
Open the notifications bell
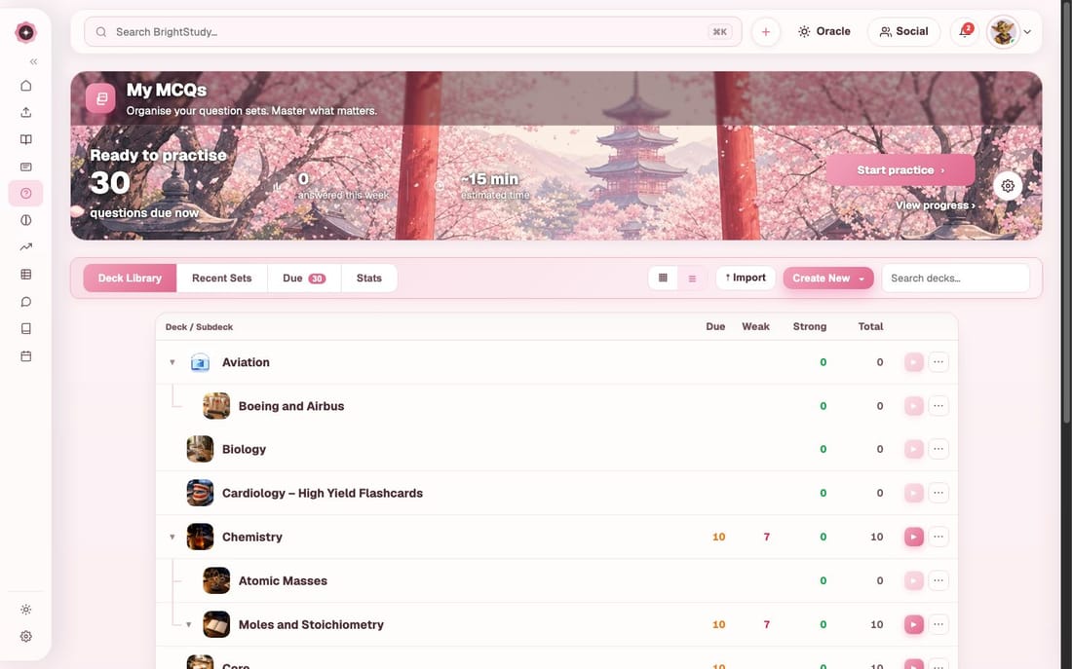(965, 31)
